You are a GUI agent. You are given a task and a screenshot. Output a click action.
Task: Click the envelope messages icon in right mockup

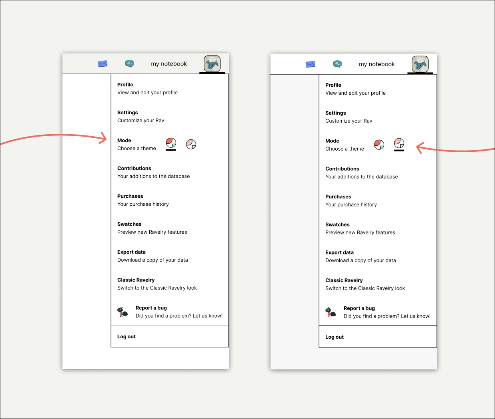(x=311, y=64)
